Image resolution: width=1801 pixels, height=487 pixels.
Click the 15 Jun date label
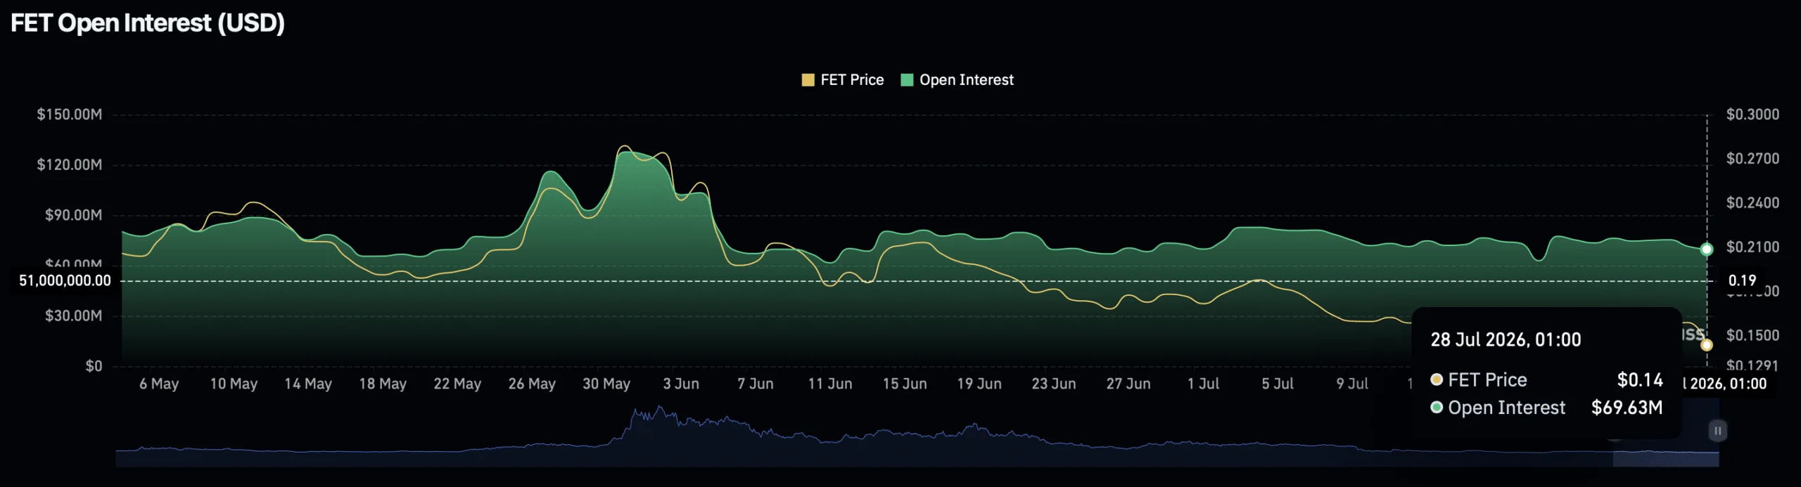coord(905,384)
